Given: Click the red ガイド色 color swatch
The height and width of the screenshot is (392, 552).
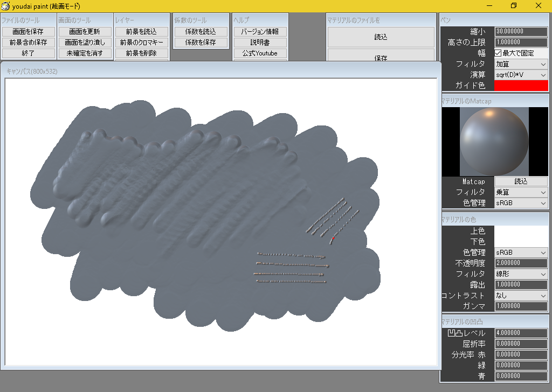Looking at the screenshot, I should [521, 86].
